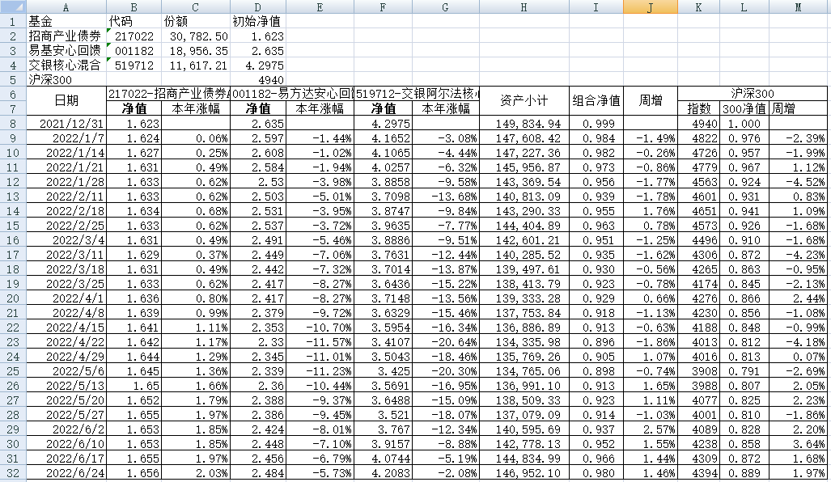Click date cell 2022/4/29
The image size is (831, 482).
tap(66, 357)
